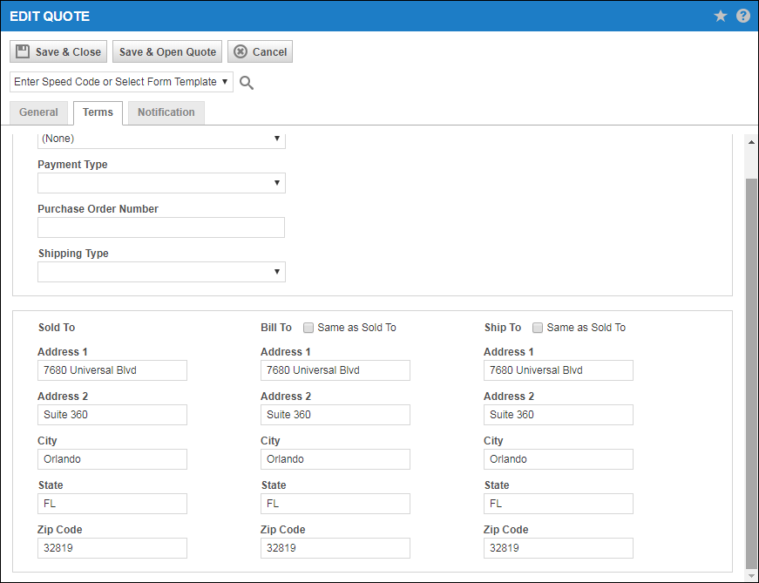The image size is (759, 583).
Task: Click the scrollbar up arrow
Action: pyautogui.click(x=751, y=142)
